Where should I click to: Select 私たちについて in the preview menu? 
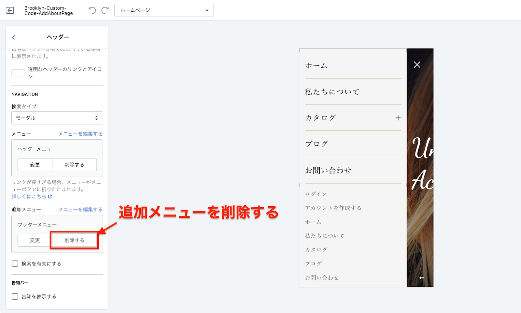click(x=332, y=92)
